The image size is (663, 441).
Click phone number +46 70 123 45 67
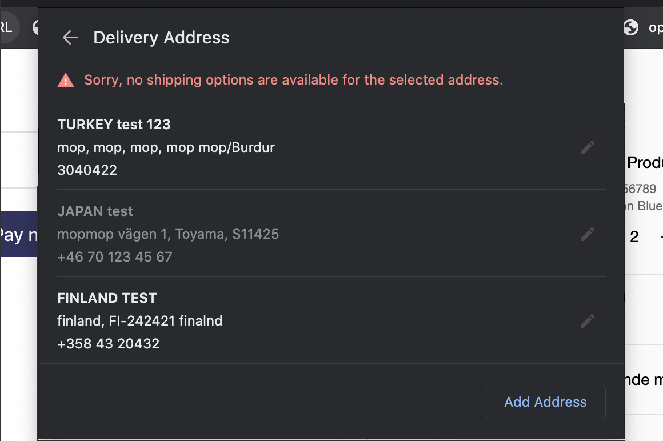coord(114,257)
